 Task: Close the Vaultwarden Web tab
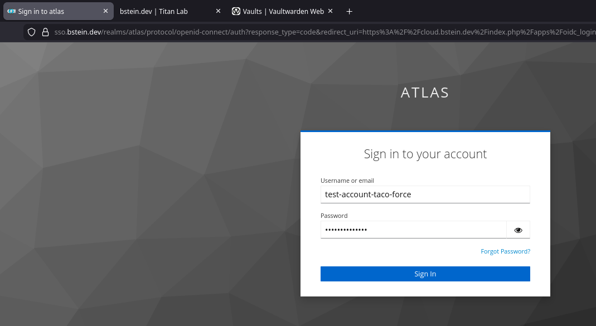pos(330,11)
